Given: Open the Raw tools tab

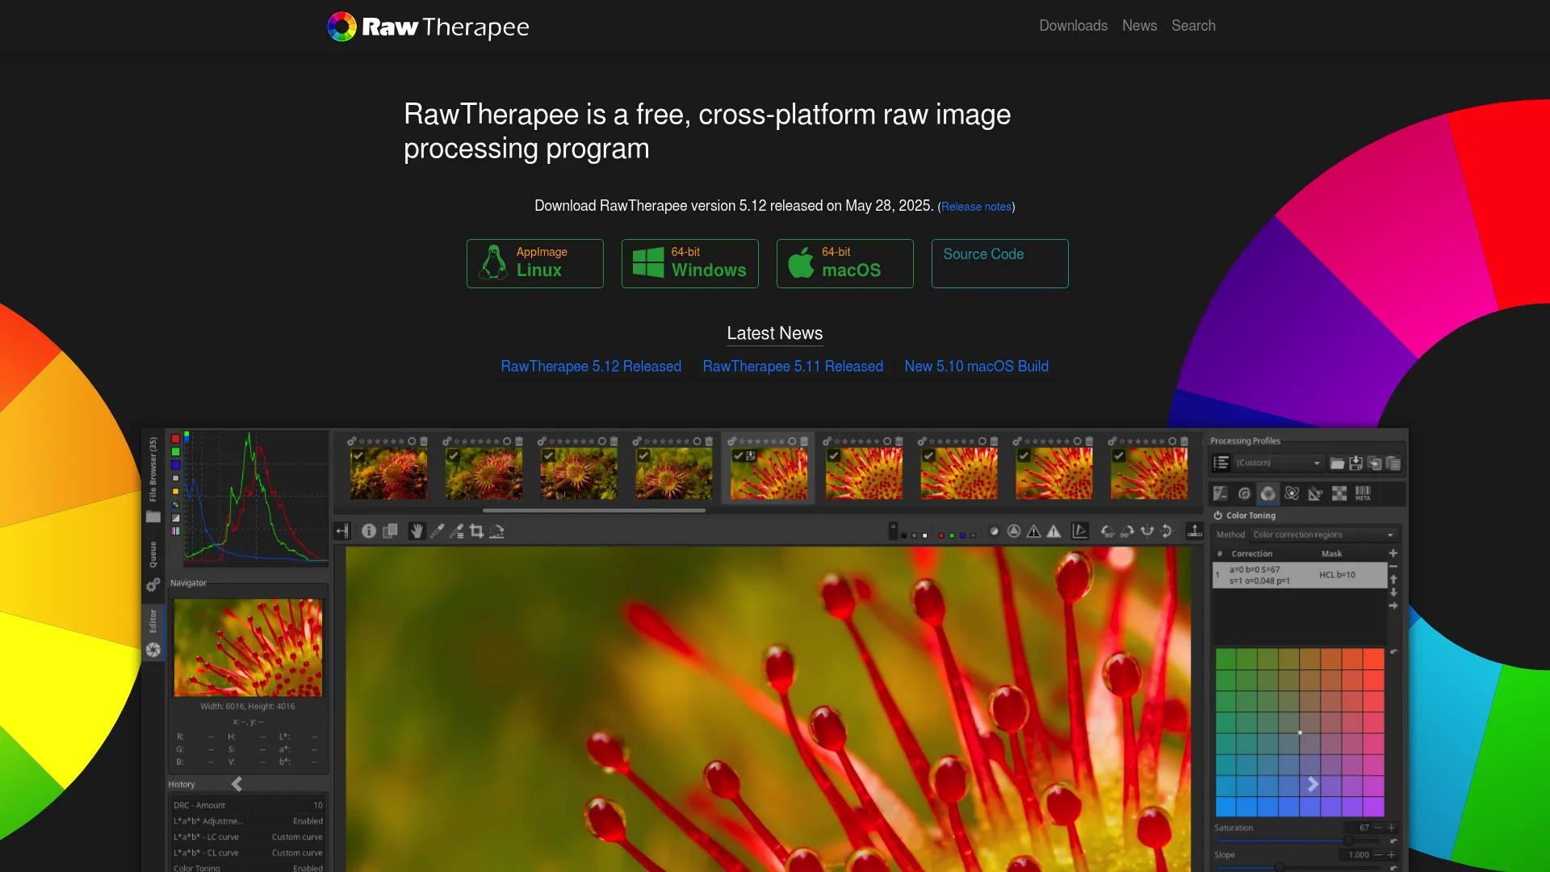Looking at the screenshot, I should pos(1339,493).
